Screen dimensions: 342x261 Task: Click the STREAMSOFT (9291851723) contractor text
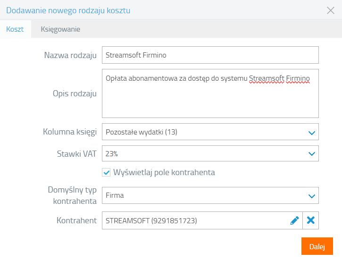(151, 220)
